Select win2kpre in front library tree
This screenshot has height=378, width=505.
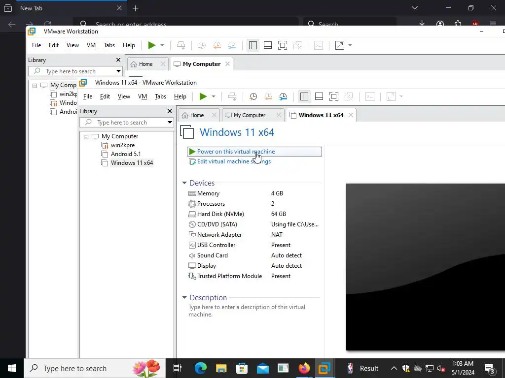click(122, 145)
